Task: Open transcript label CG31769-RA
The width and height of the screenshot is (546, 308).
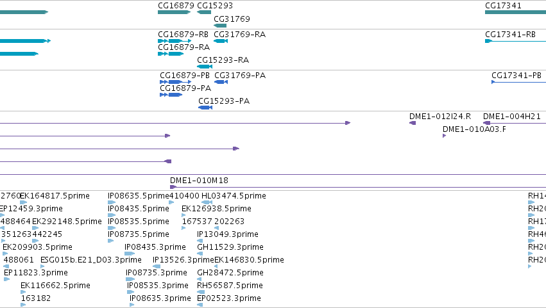Action: 239,35
